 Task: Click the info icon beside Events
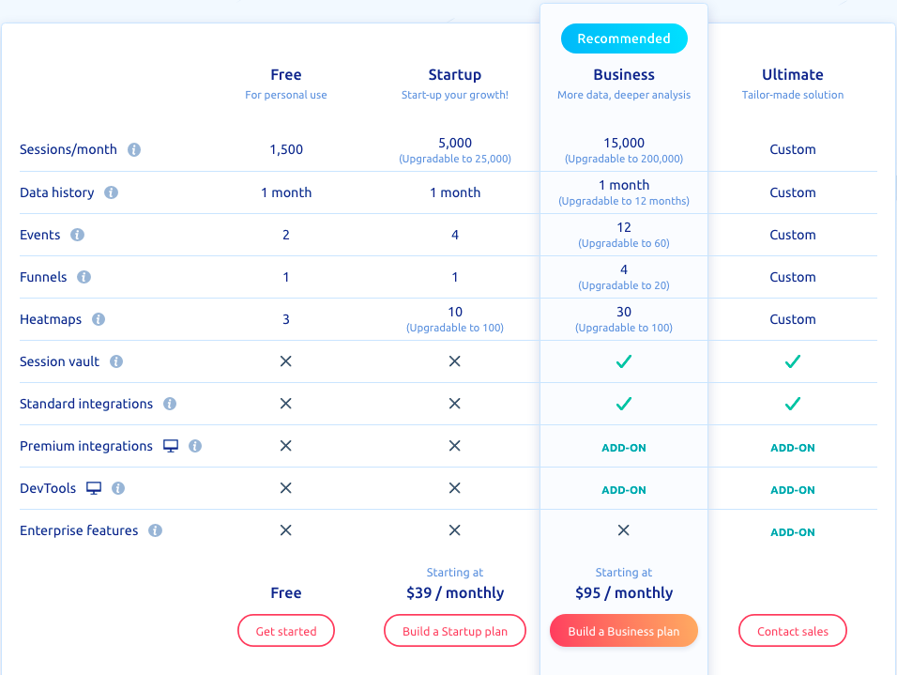pyautogui.click(x=77, y=235)
